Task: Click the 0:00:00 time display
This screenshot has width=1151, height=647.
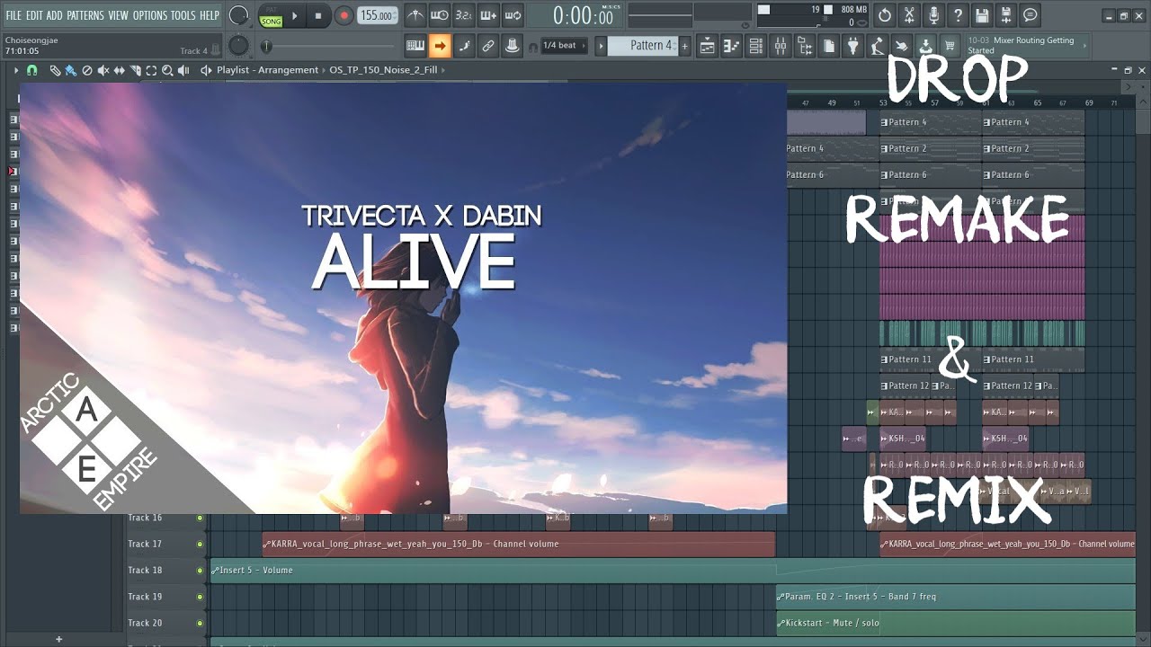Action: coord(573,15)
